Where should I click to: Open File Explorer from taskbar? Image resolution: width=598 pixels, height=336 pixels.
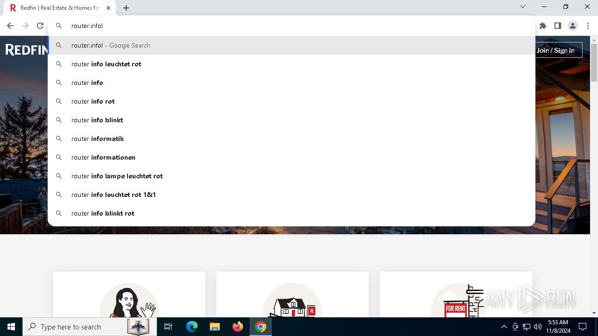(214, 327)
